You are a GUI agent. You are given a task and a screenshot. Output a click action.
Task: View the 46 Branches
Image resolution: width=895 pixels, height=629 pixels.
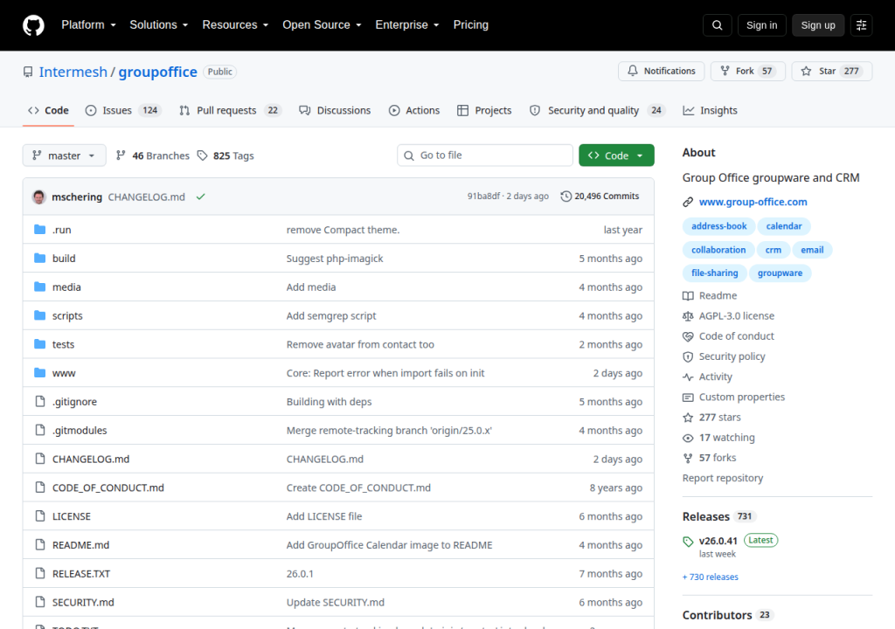click(x=152, y=156)
